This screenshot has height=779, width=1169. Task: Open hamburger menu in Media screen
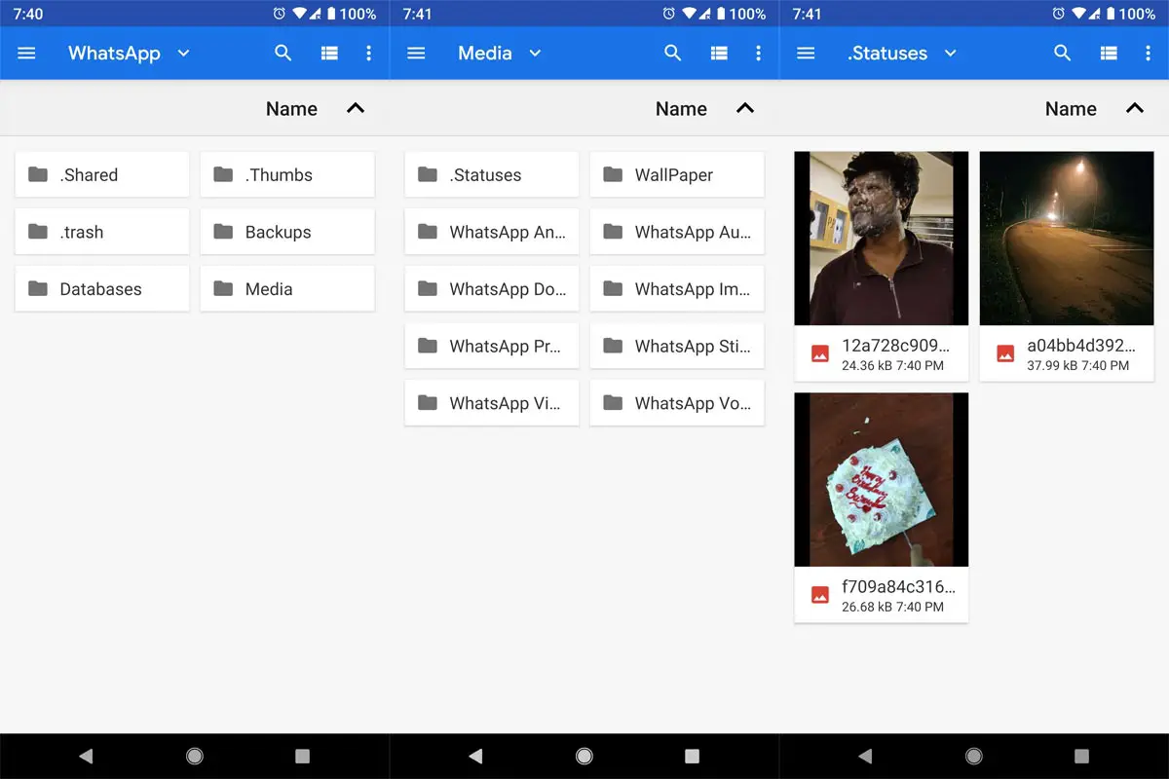(x=416, y=54)
